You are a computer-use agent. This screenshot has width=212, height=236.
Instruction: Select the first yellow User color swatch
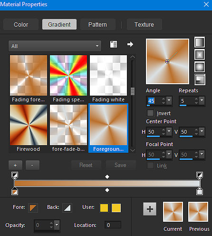(x=104, y=208)
